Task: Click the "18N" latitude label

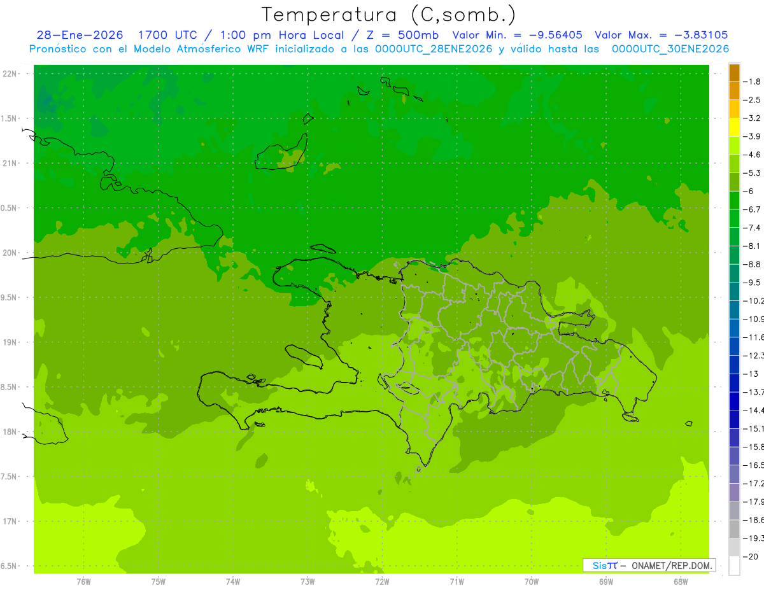Action: point(9,432)
